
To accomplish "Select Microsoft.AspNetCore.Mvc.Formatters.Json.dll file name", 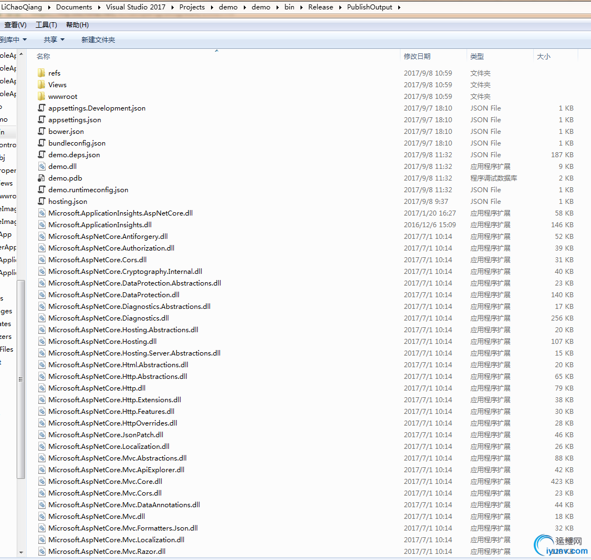I will [x=123, y=528].
